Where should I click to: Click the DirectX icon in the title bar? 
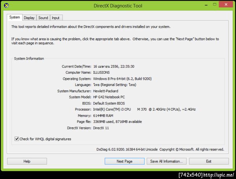point(6,5)
